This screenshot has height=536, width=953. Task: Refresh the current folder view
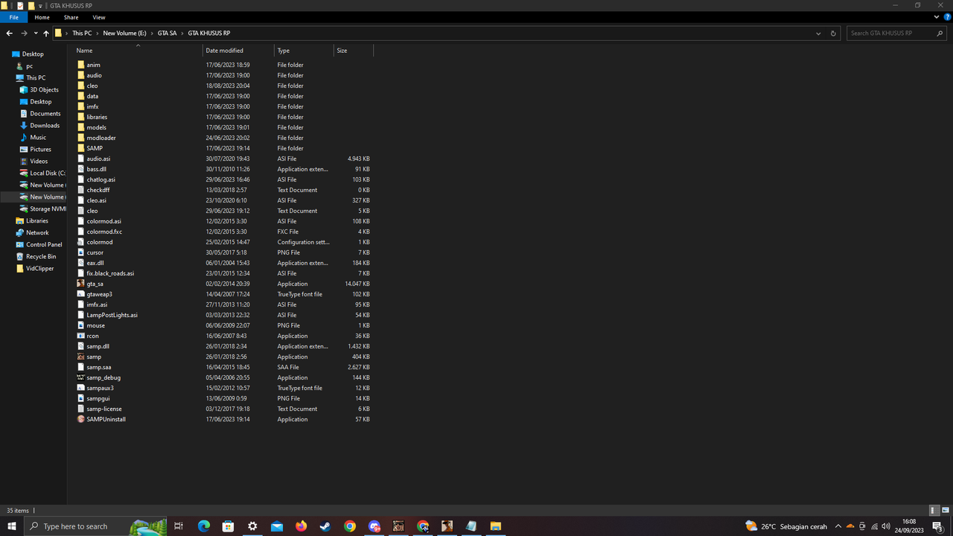coord(833,33)
